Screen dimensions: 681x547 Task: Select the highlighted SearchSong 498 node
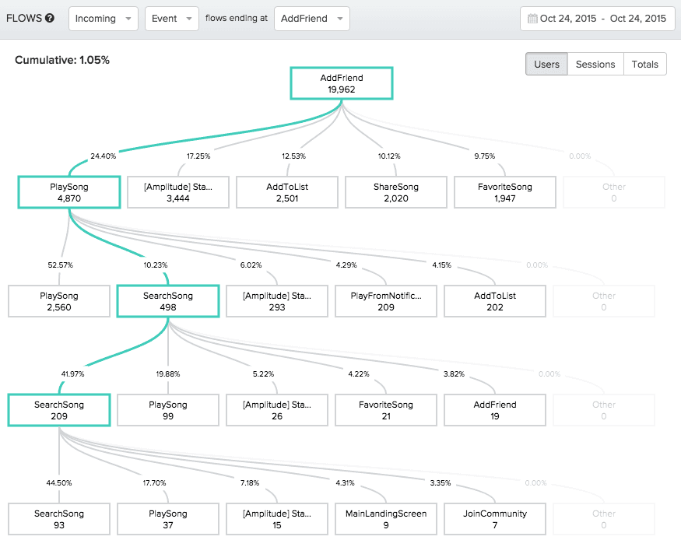pyautogui.click(x=167, y=301)
